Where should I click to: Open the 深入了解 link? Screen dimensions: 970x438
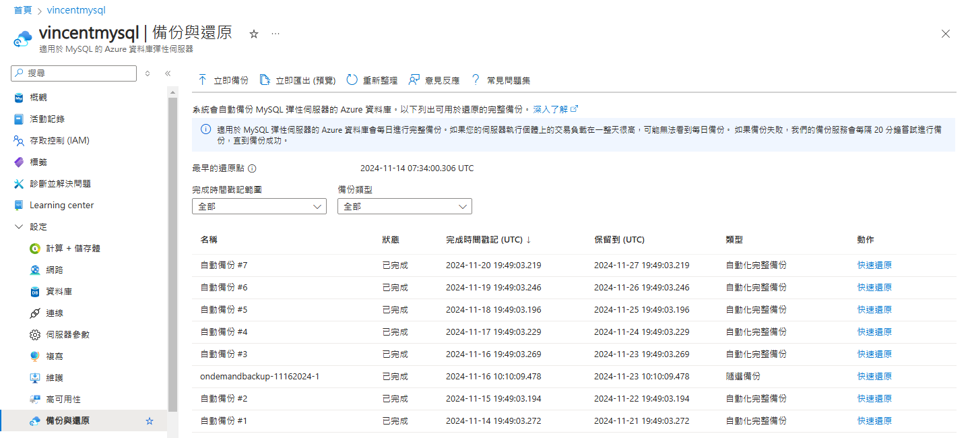[x=555, y=109]
